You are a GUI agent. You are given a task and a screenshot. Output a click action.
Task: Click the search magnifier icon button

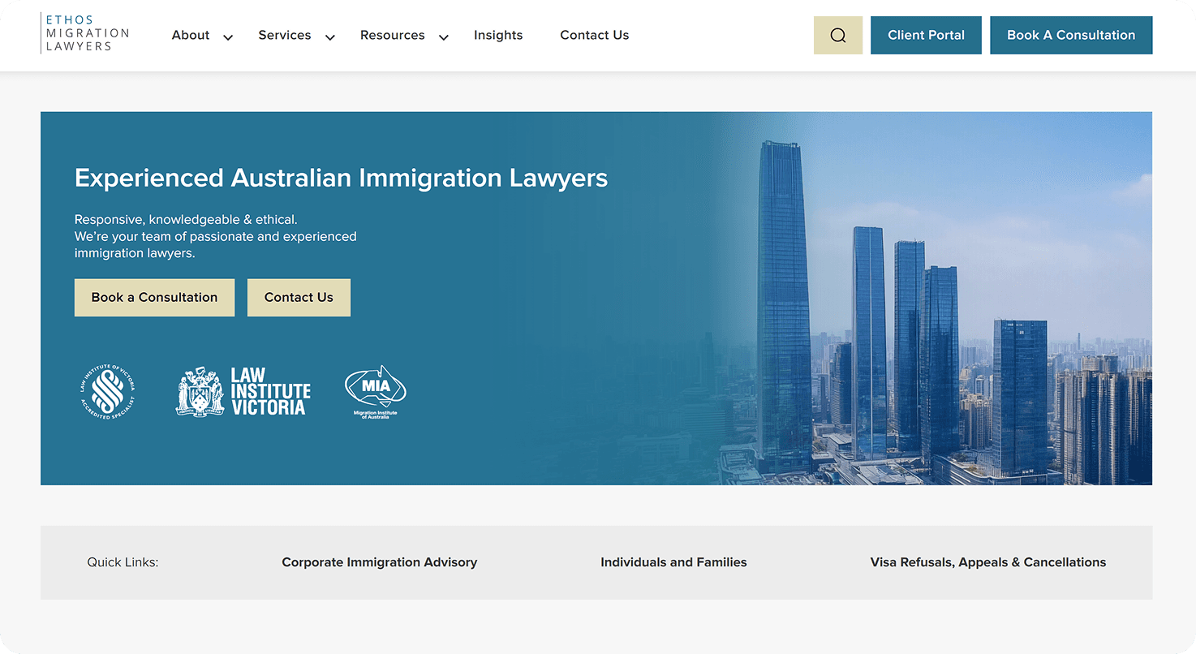click(838, 35)
